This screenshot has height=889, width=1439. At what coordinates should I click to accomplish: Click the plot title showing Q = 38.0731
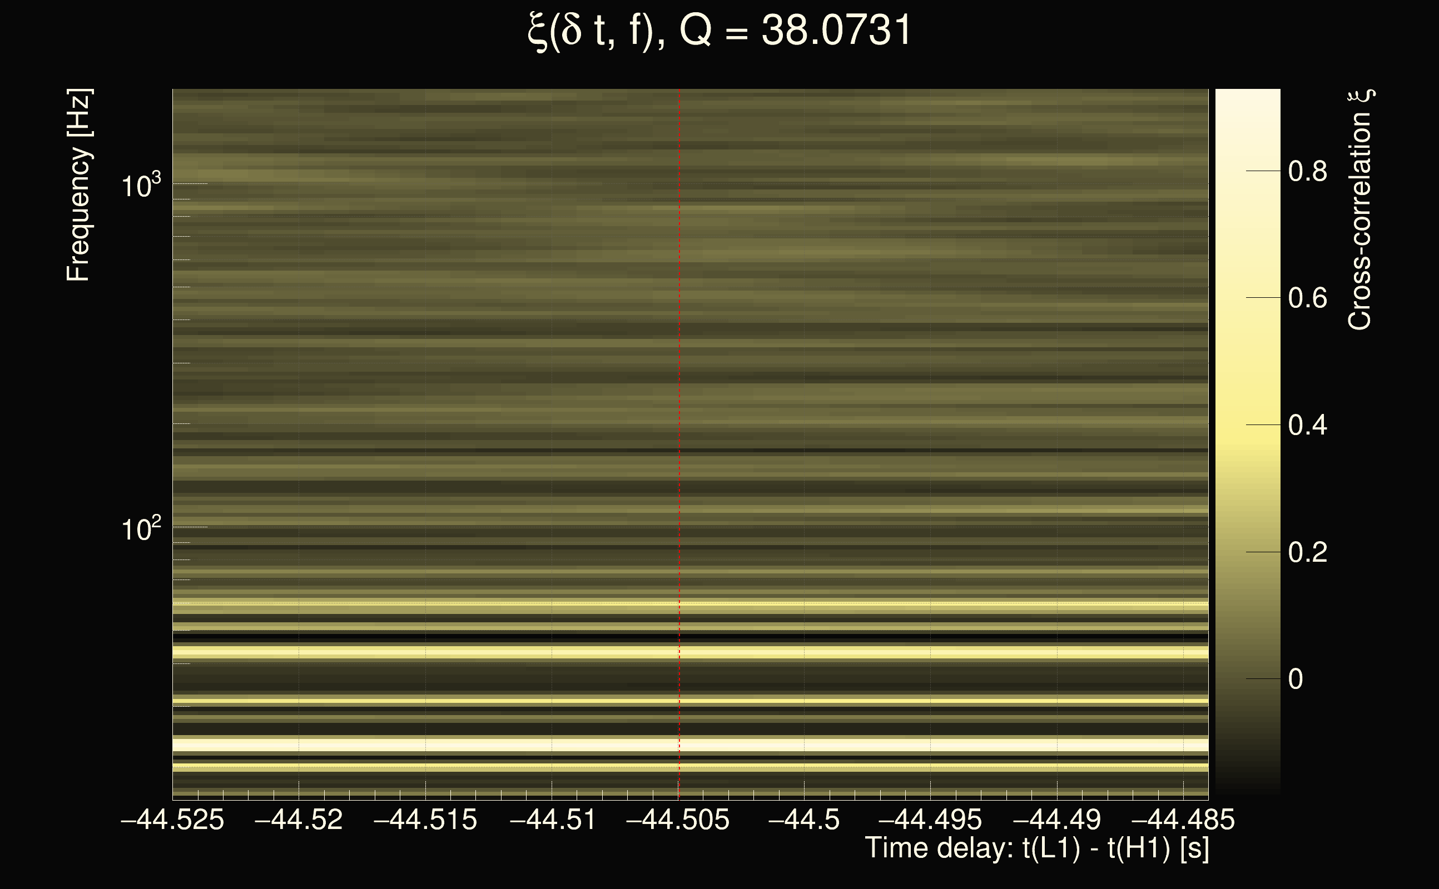pyautogui.click(x=719, y=31)
